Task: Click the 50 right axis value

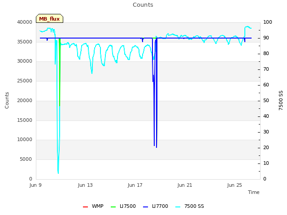Action: 266,100
